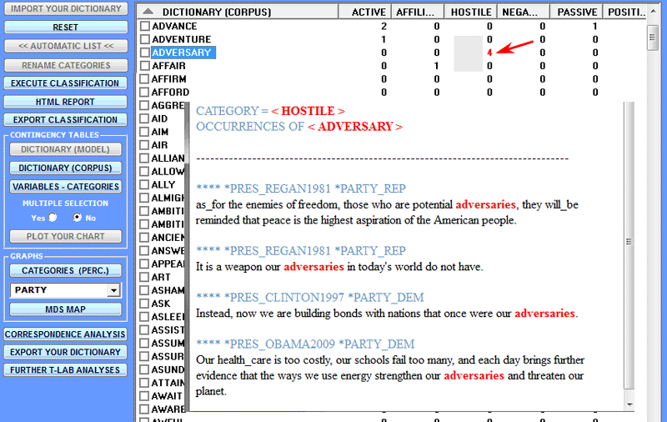The height and width of the screenshot is (422, 667).
Task: Open the MDS Map graph
Action: pyautogui.click(x=66, y=309)
